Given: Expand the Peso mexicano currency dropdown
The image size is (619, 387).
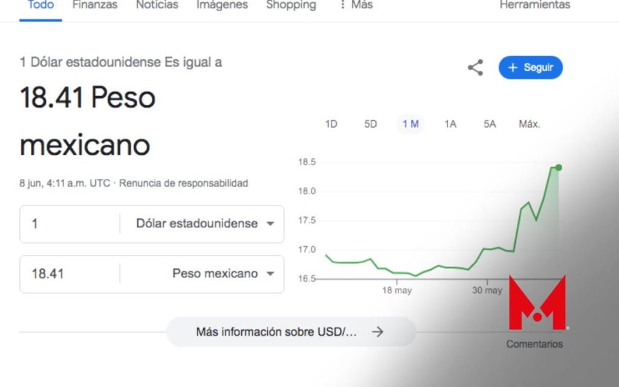Looking at the screenshot, I should pyautogui.click(x=223, y=274).
